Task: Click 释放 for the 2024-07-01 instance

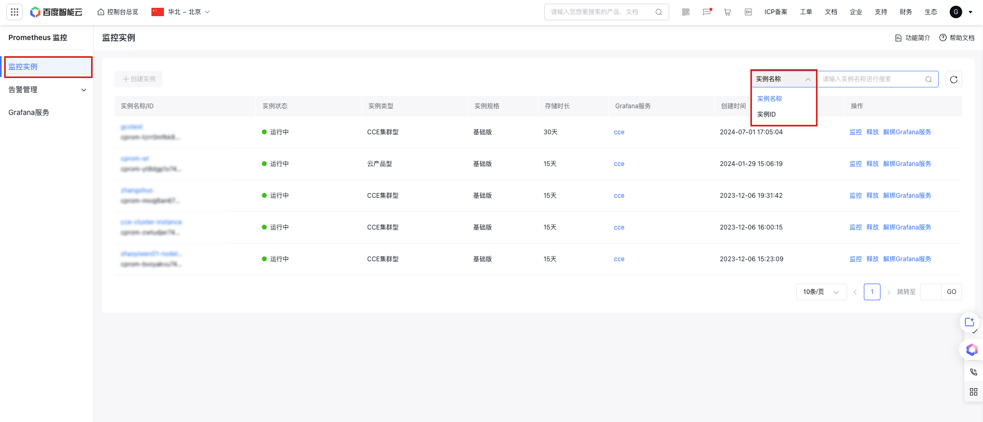Action: pos(872,132)
